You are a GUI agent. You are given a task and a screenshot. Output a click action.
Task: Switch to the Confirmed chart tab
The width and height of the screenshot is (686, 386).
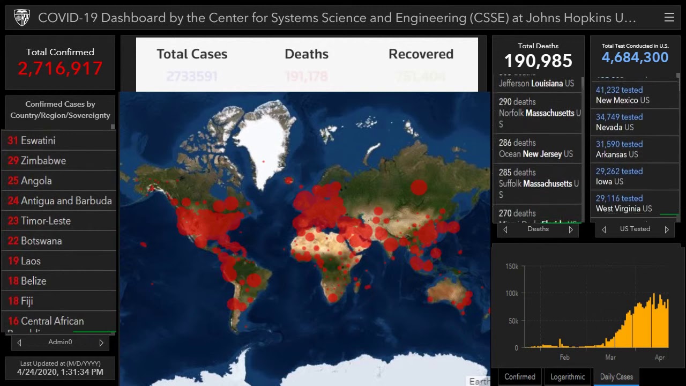(520, 377)
